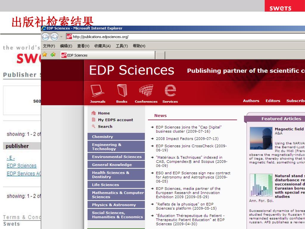Click the Editors navigation link
Image resolution: width=305 pixels, height=229 pixels.
[x=273, y=101]
